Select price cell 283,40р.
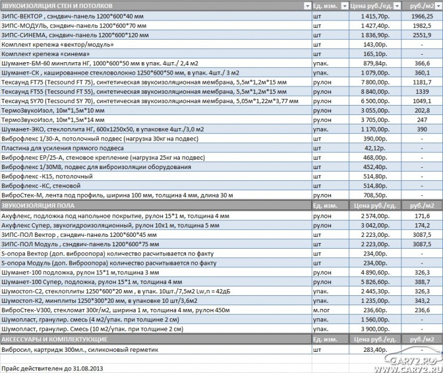Screen dimensions: 443x373 (375, 350)
